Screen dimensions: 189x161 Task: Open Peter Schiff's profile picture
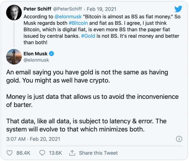pyautogui.click(x=14, y=12)
